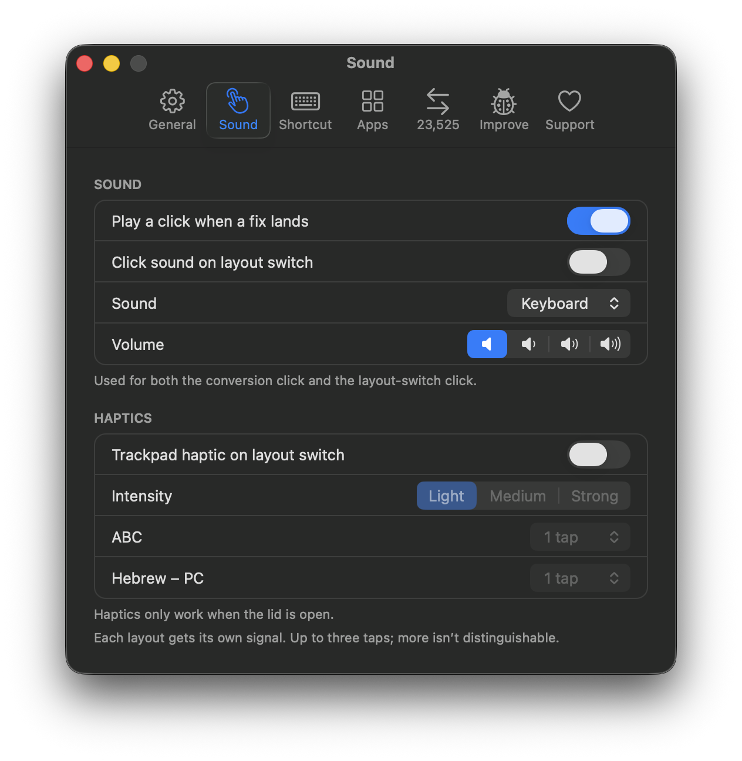The image size is (742, 761).
Task: Switch to the Shortcut tab
Action: coord(305,110)
